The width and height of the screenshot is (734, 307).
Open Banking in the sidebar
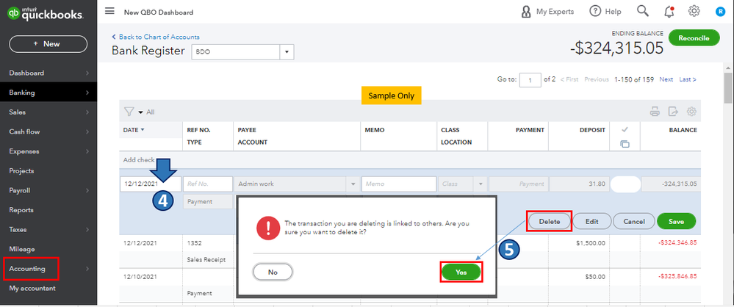48,93
